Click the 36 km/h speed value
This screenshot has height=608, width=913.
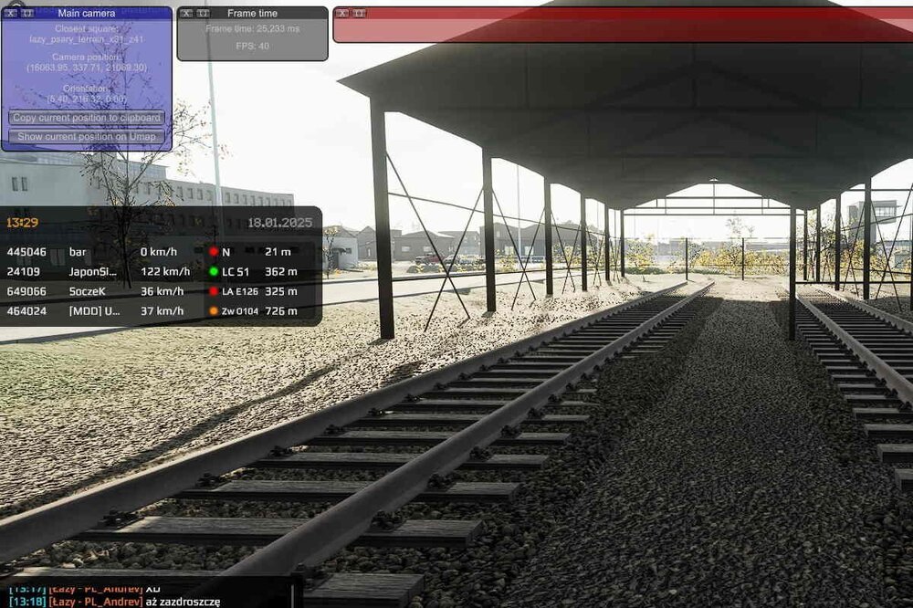coord(162,292)
